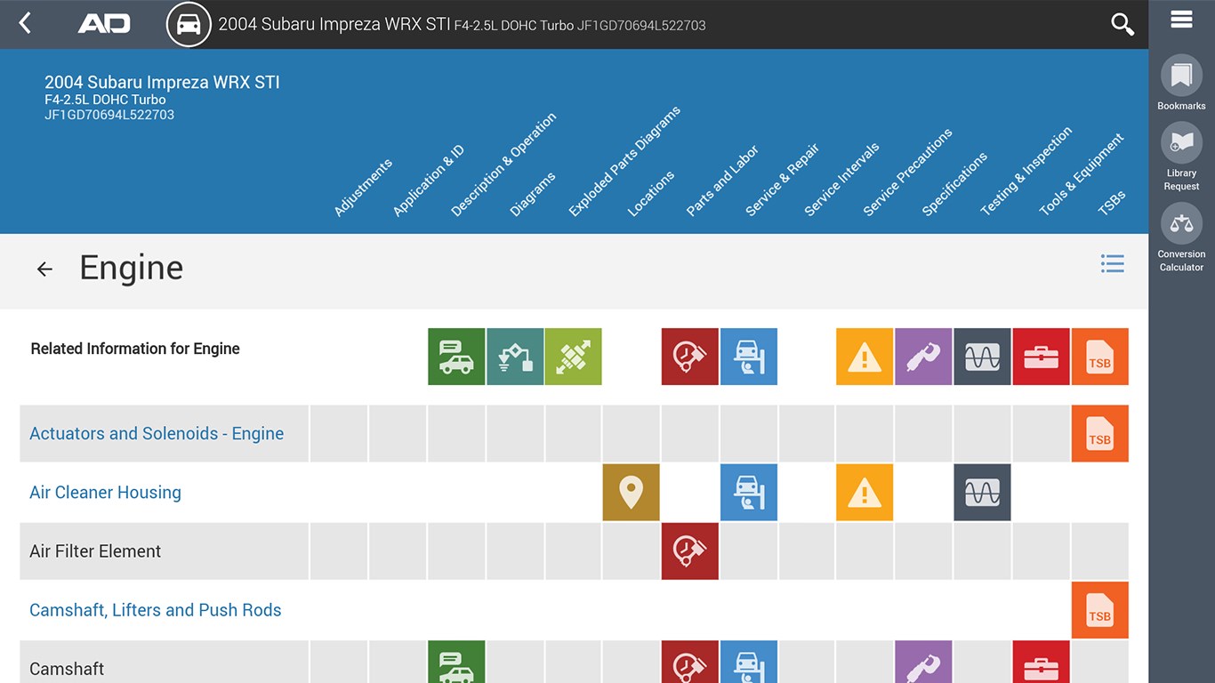
Task: Select the Adjustments column header
Action: (x=363, y=188)
